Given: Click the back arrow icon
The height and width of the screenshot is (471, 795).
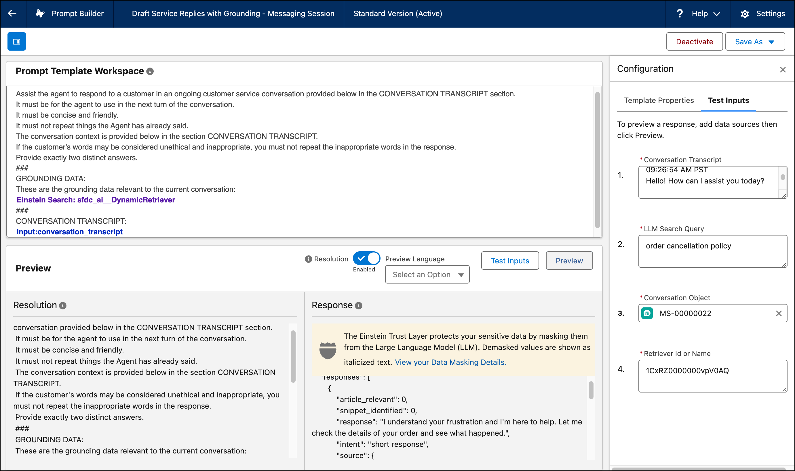Looking at the screenshot, I should [x=12, y=13].
